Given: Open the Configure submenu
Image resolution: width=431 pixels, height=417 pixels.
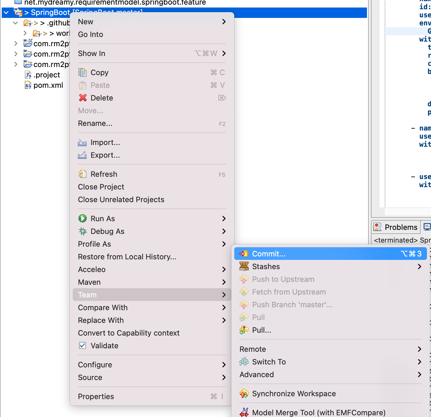Looking at the screenshot, I should 152,365.
